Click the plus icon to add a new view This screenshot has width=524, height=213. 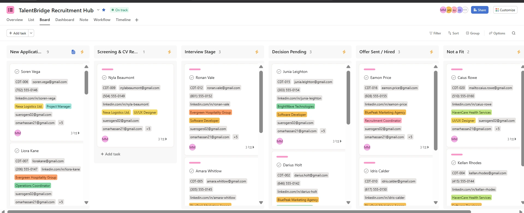pos(137,20)
